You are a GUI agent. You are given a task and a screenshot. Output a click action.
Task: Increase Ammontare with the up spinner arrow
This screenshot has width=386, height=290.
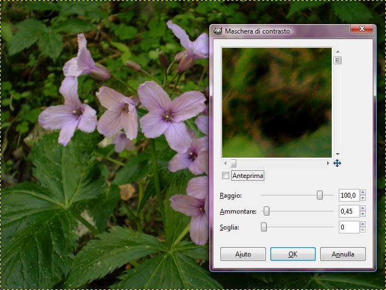362,208
